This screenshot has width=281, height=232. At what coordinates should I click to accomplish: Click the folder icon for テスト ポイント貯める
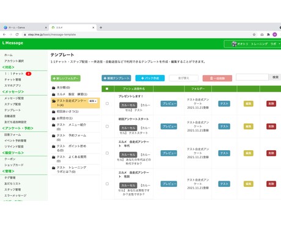(x=54, y=147)
